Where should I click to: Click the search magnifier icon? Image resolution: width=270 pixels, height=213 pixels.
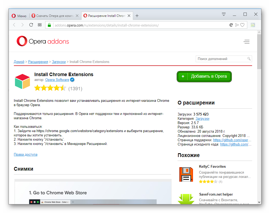[249, 59]
